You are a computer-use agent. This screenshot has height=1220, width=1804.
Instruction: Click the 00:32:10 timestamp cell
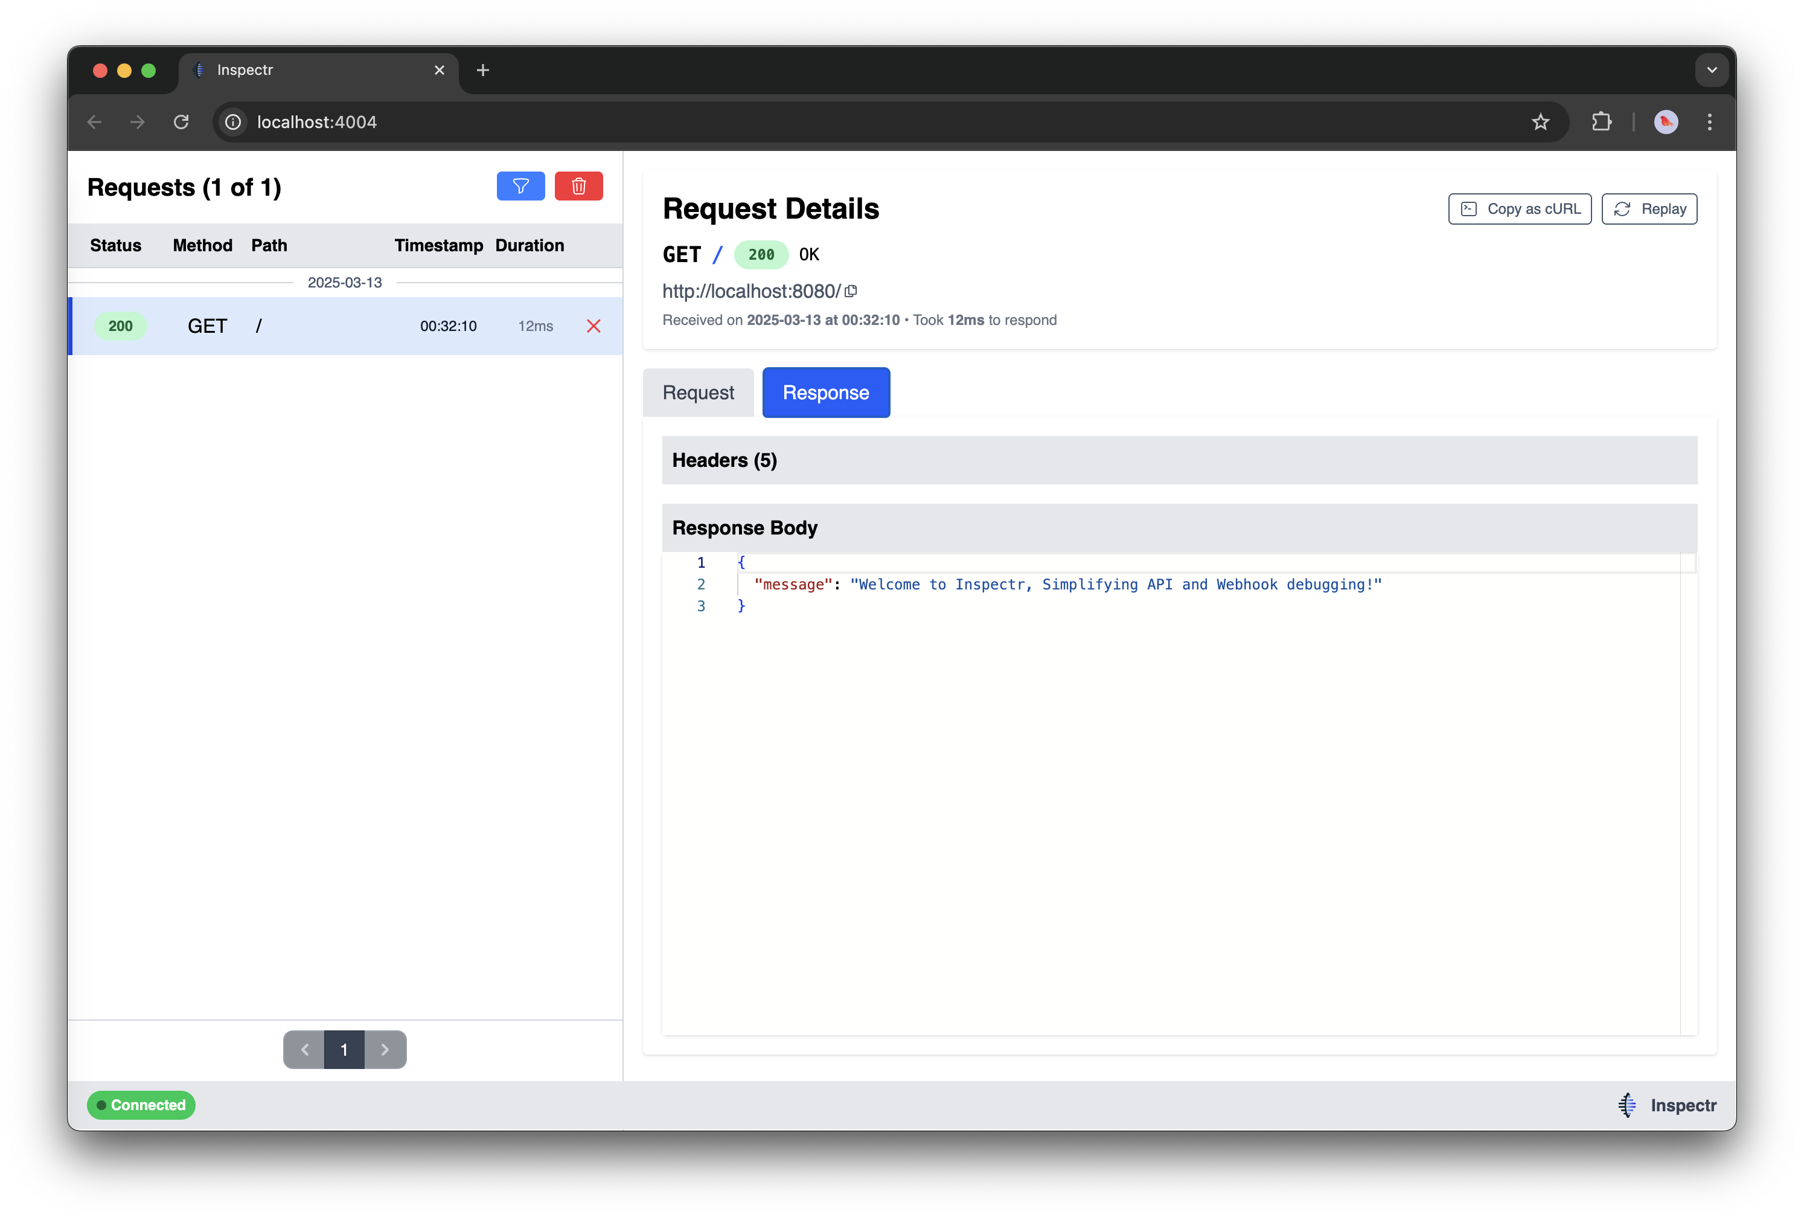click(x=448, y=326)
